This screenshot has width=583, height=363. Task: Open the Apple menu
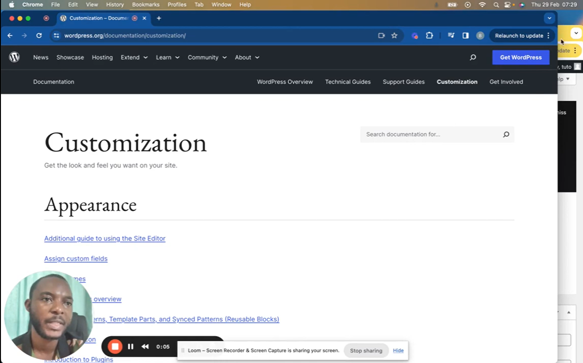pos(11,5)
